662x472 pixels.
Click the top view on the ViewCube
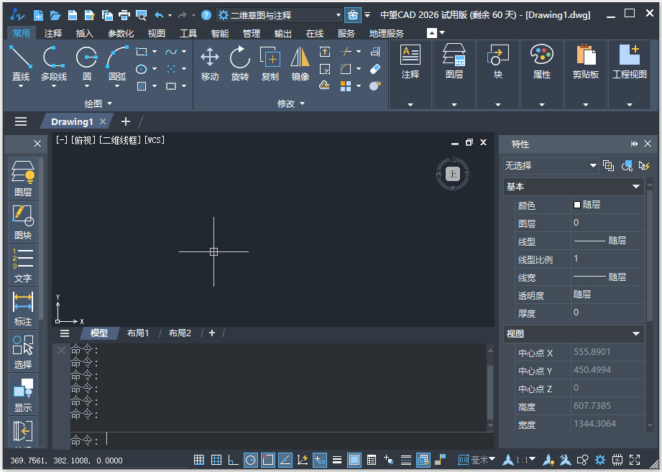(452, 173)
